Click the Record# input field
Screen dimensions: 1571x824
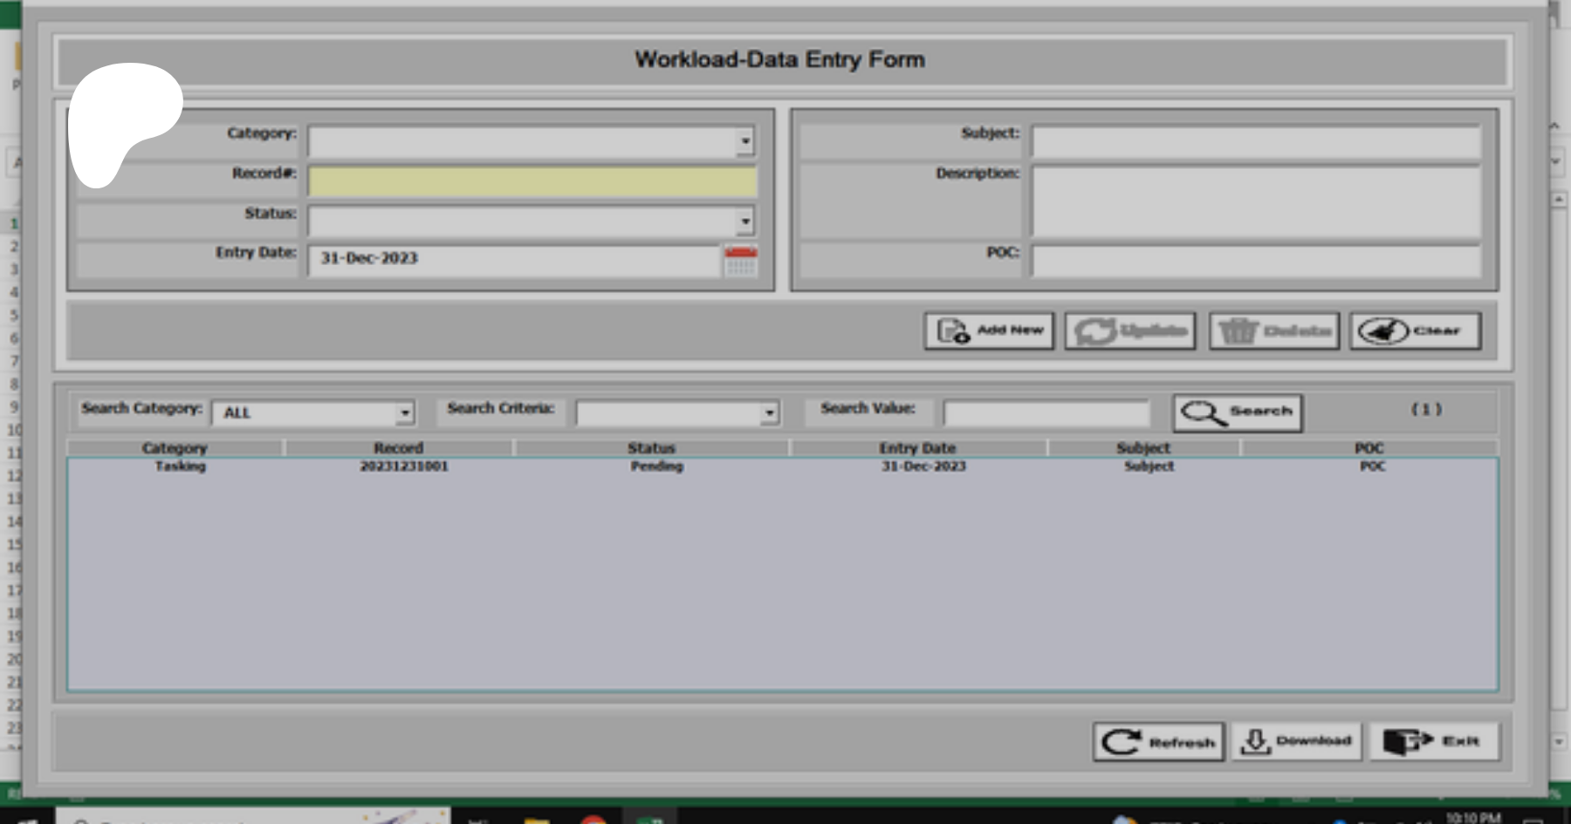[532, 181]
